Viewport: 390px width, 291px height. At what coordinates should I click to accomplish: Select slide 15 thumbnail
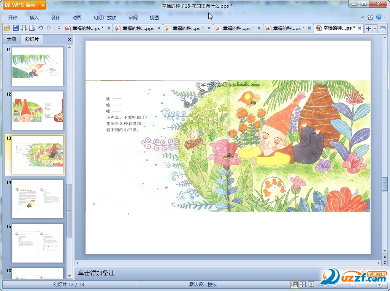click(x=38, y=243)
